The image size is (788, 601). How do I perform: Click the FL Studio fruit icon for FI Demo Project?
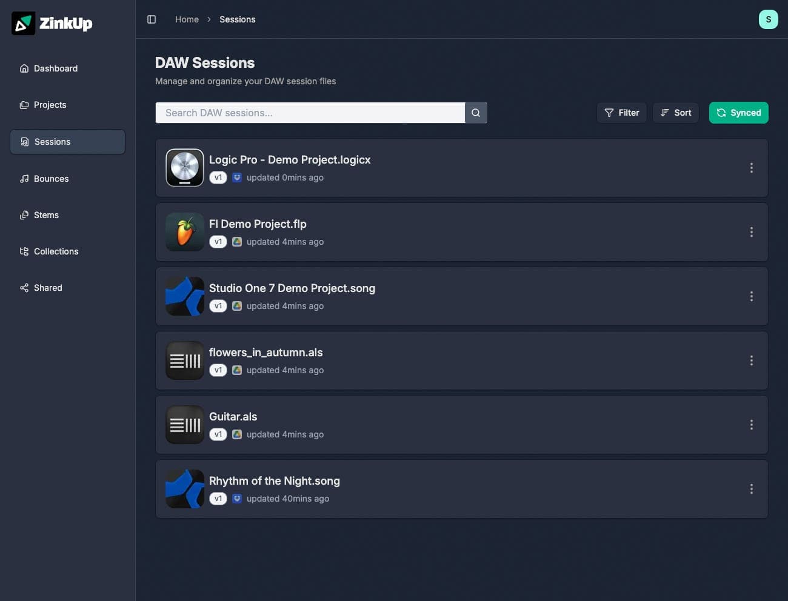pos(184,232)
